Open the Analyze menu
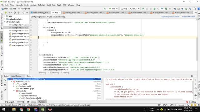This screenshot has height=112, width=200. [x=33, y=5]
